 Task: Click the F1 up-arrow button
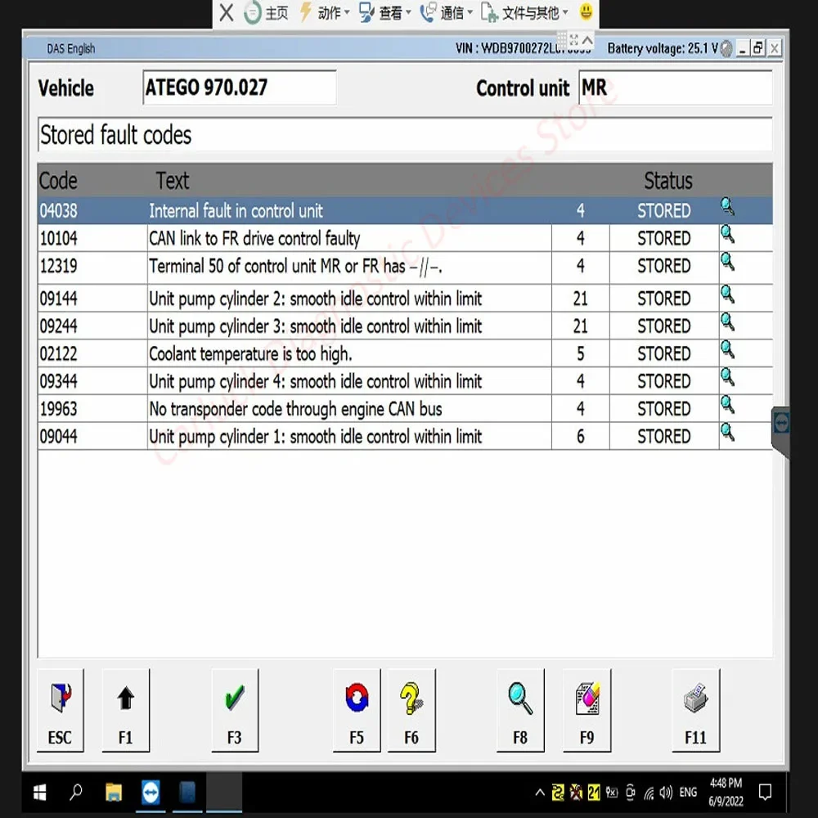126,710
